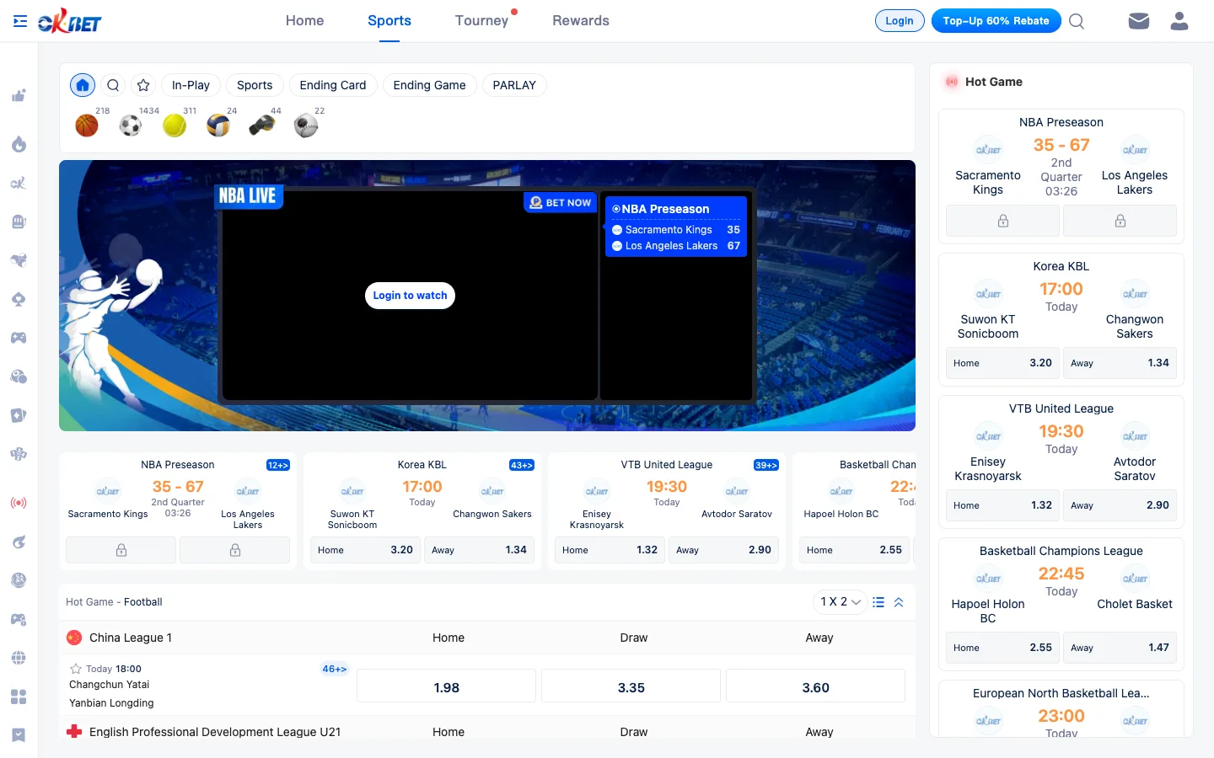Open the search magnifier in the top header
This screenshot has width=1214, height=758.
point(1077,21)
